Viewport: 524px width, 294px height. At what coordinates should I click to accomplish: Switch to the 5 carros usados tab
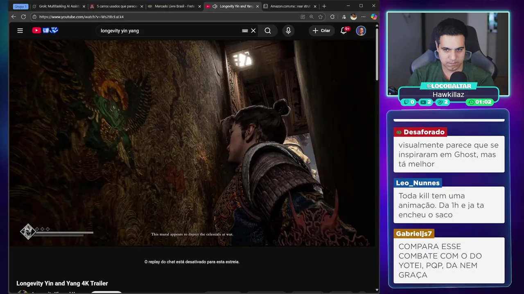click(x=116, y=7)
